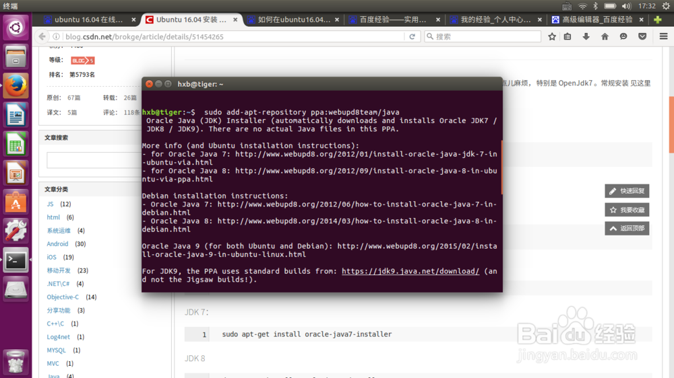Open System Settings from the dock
Image resolution: width=674 pixels, height=378 pixels.
16,231
